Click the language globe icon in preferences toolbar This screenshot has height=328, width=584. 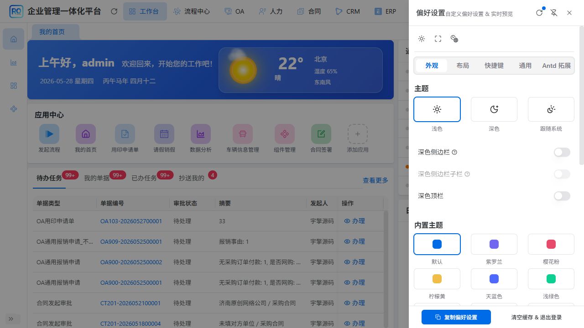454,39
